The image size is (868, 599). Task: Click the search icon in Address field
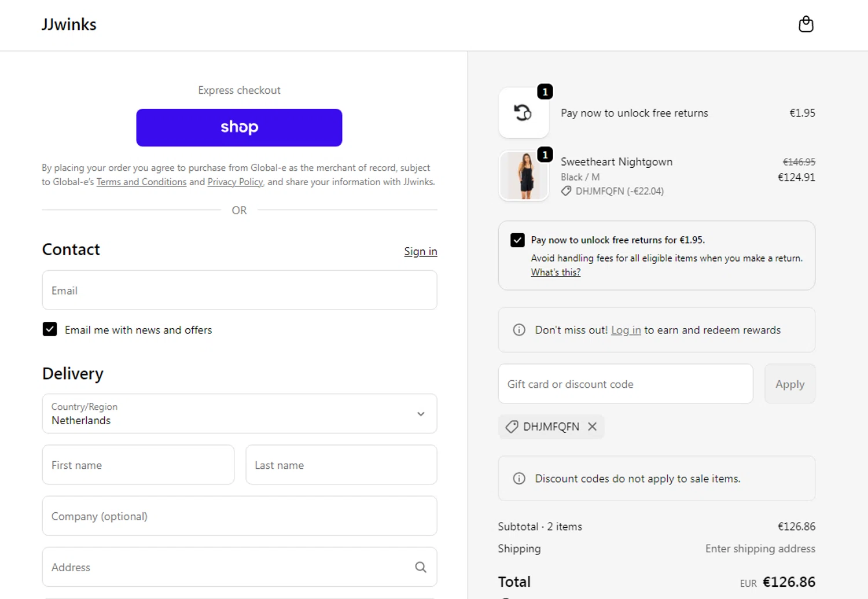point(421,567)
